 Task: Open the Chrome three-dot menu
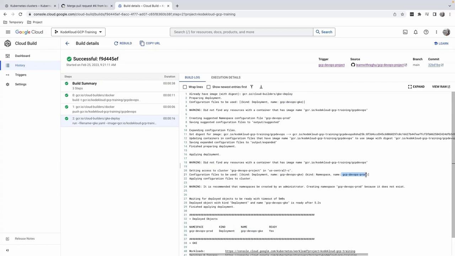[450, 14]
